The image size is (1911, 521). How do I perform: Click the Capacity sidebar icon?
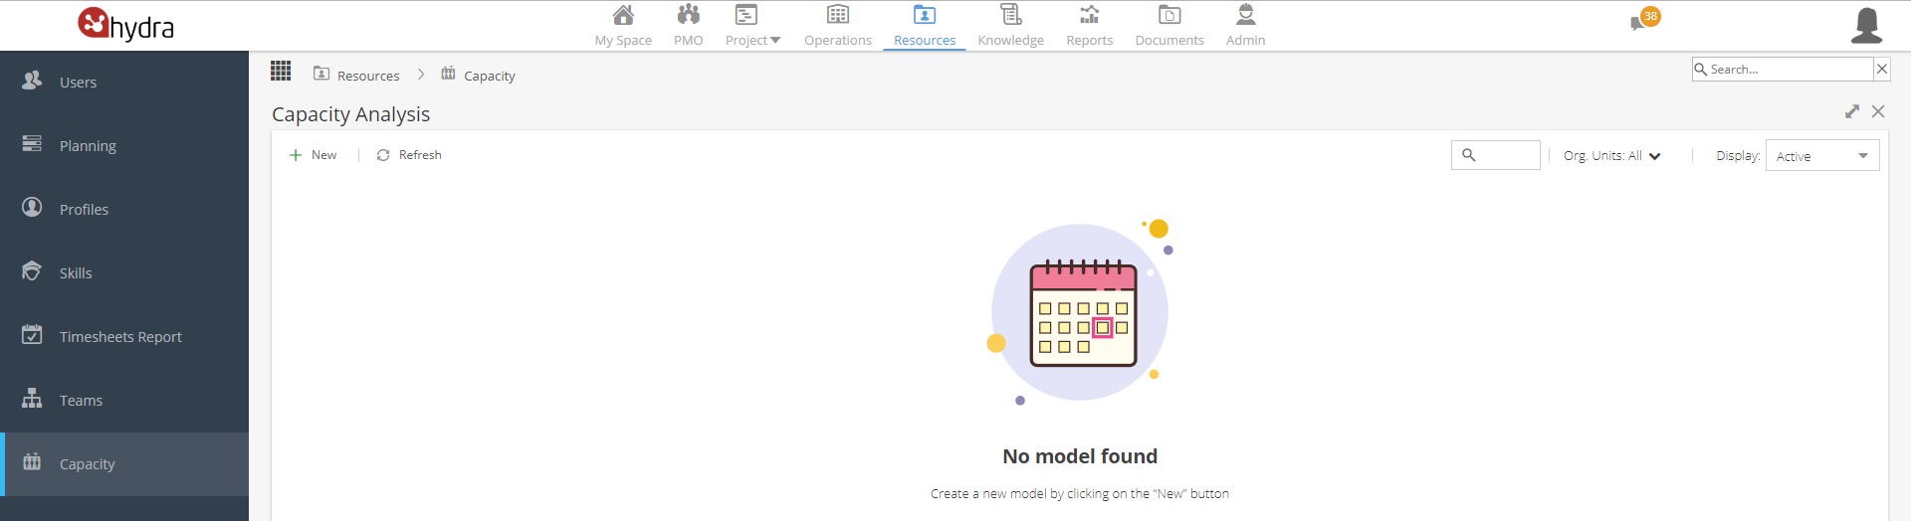point(32,462)
